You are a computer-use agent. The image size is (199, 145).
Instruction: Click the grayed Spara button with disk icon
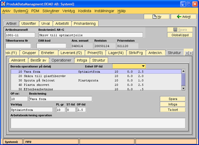[180, 30]
